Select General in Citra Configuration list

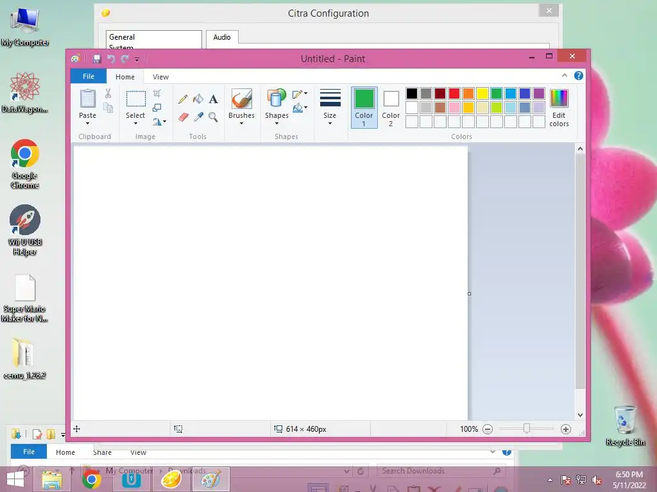(122, 37)
